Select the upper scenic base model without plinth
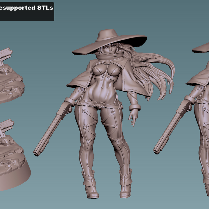The width and height of the screenshot is (209, 209). [x=12, y=75]
